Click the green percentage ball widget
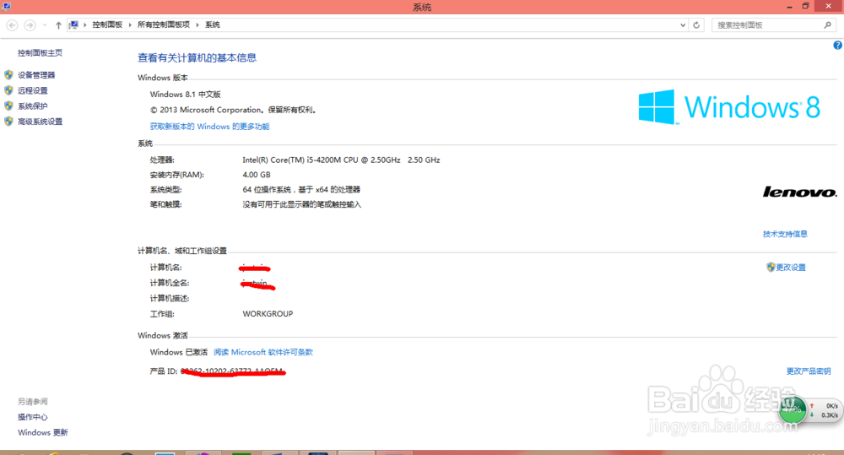 point(792,409)
